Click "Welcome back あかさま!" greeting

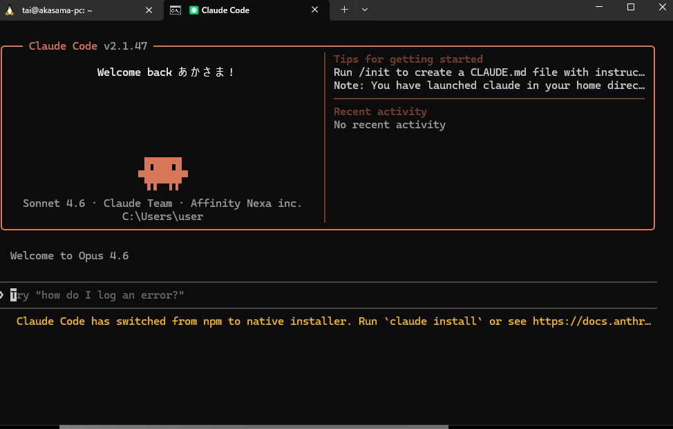166,72
